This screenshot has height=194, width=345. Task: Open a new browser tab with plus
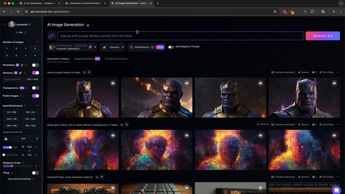[x=158, y=3]
